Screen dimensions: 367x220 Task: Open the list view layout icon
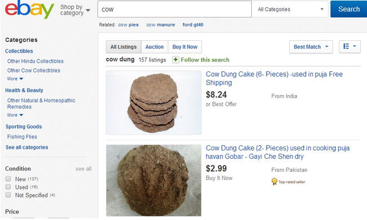point(349,46)
